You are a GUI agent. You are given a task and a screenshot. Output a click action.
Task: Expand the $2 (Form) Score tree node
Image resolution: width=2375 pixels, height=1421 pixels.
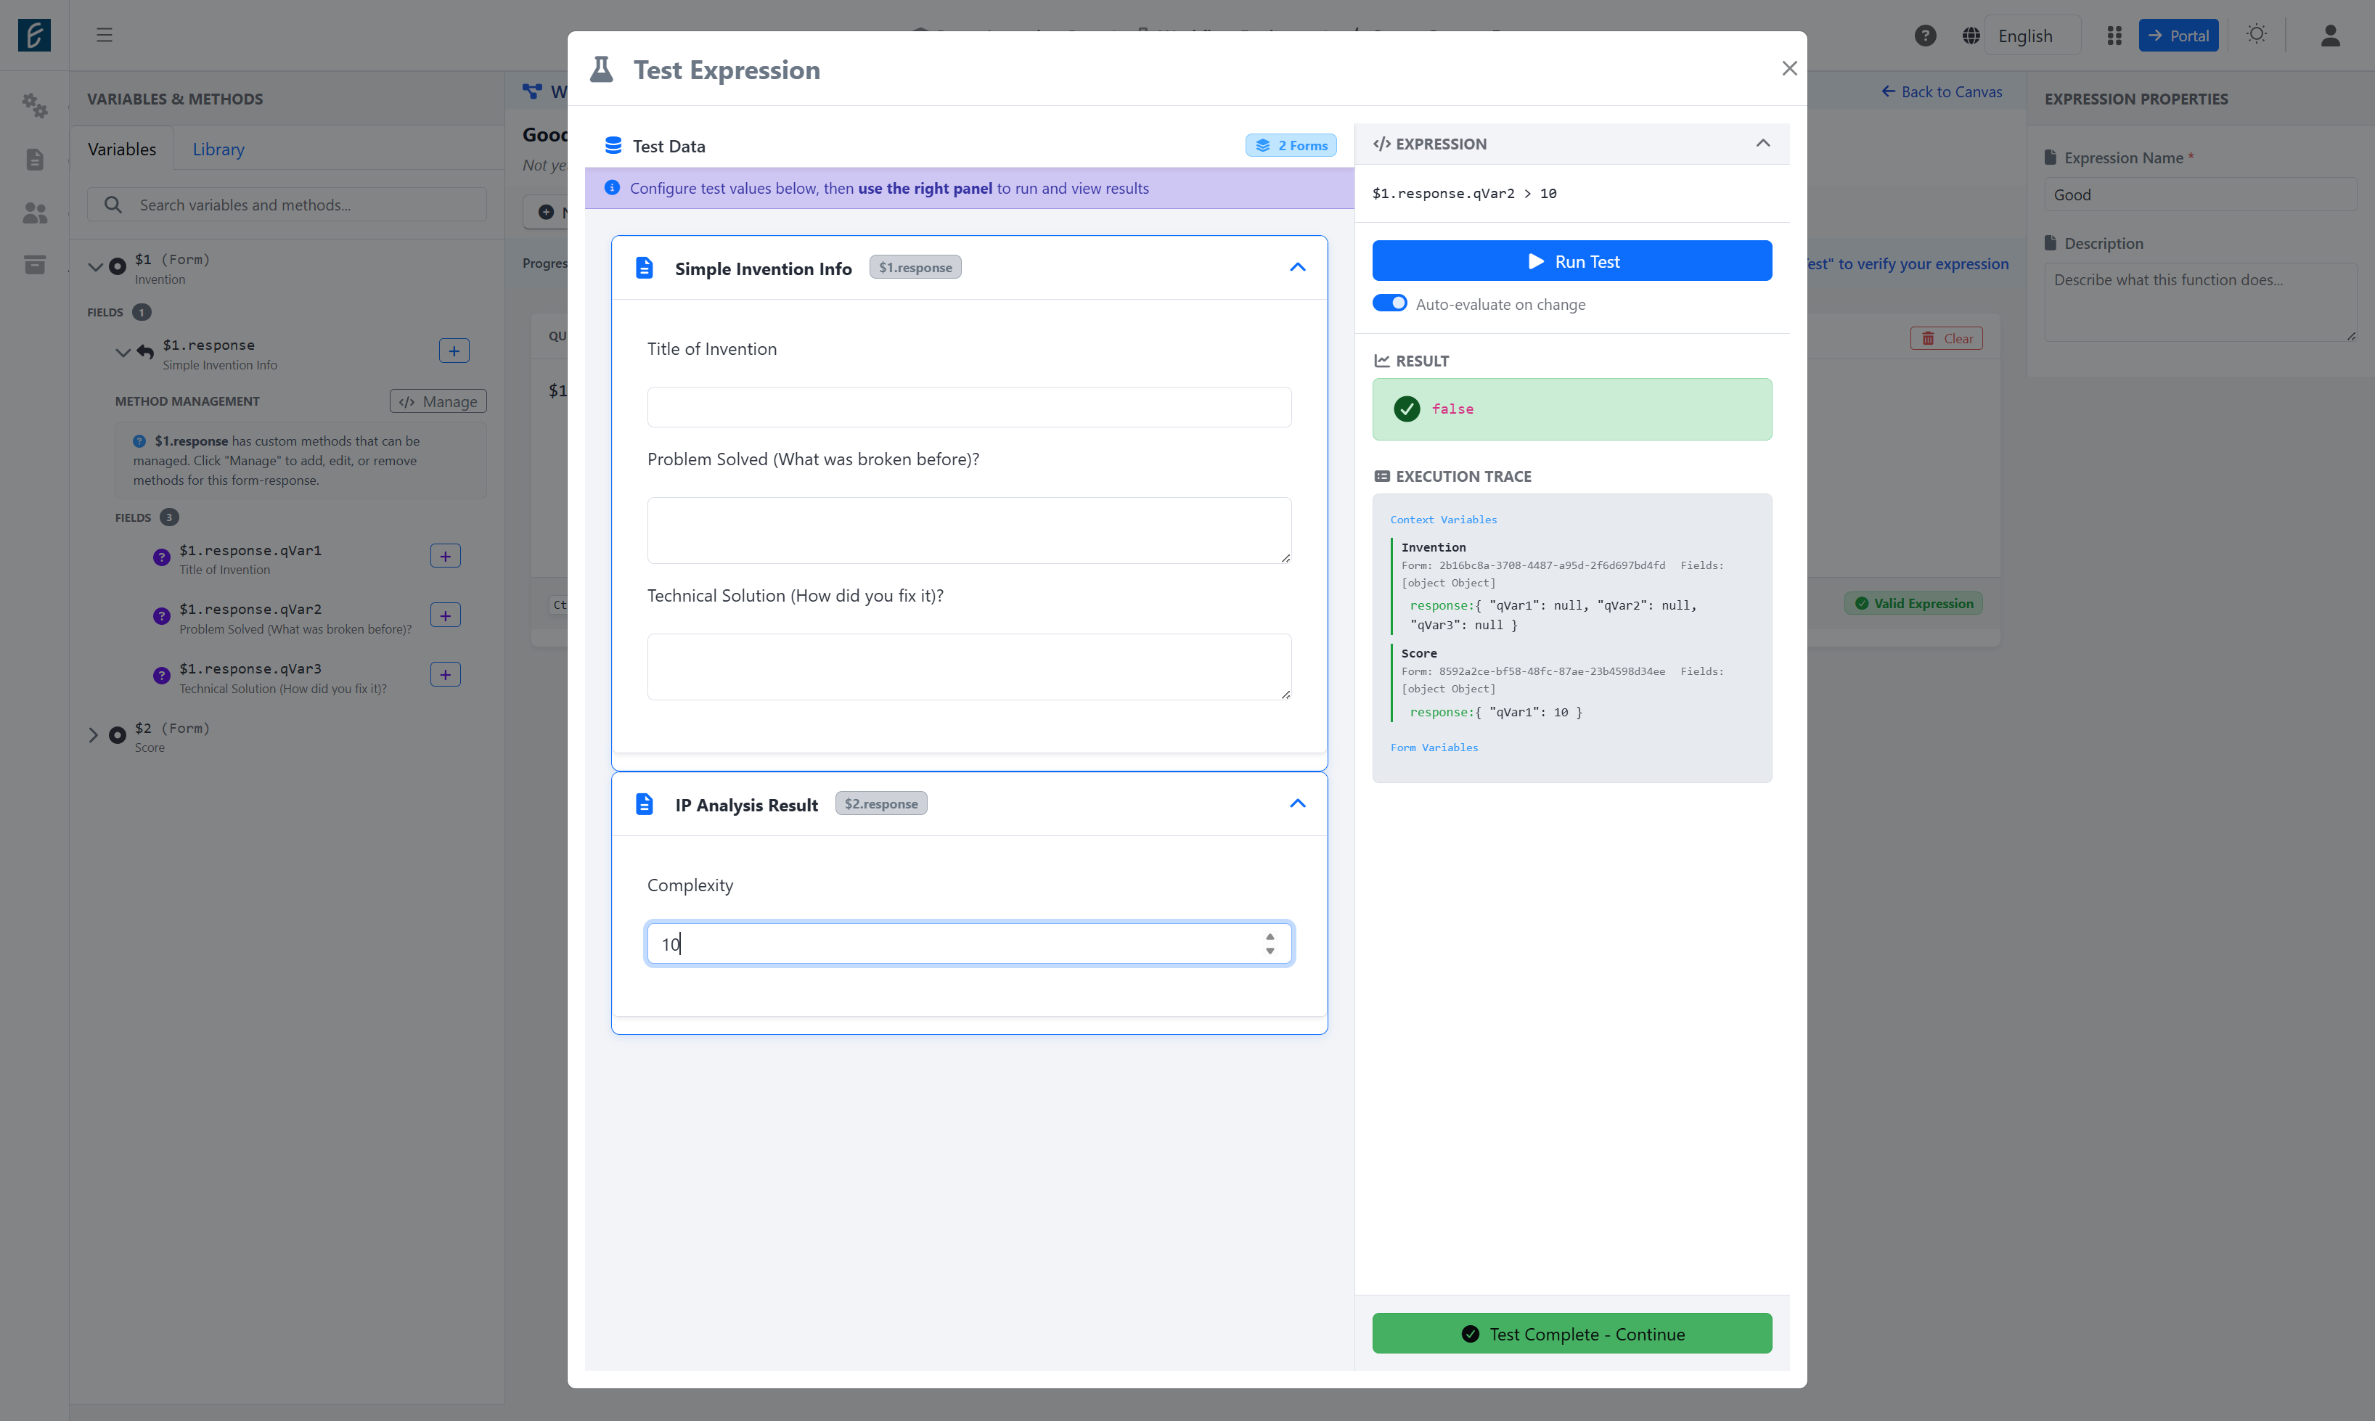(93, 735)
